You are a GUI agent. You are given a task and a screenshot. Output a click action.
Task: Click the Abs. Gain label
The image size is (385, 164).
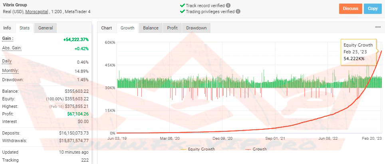click(x=12, y=48)
